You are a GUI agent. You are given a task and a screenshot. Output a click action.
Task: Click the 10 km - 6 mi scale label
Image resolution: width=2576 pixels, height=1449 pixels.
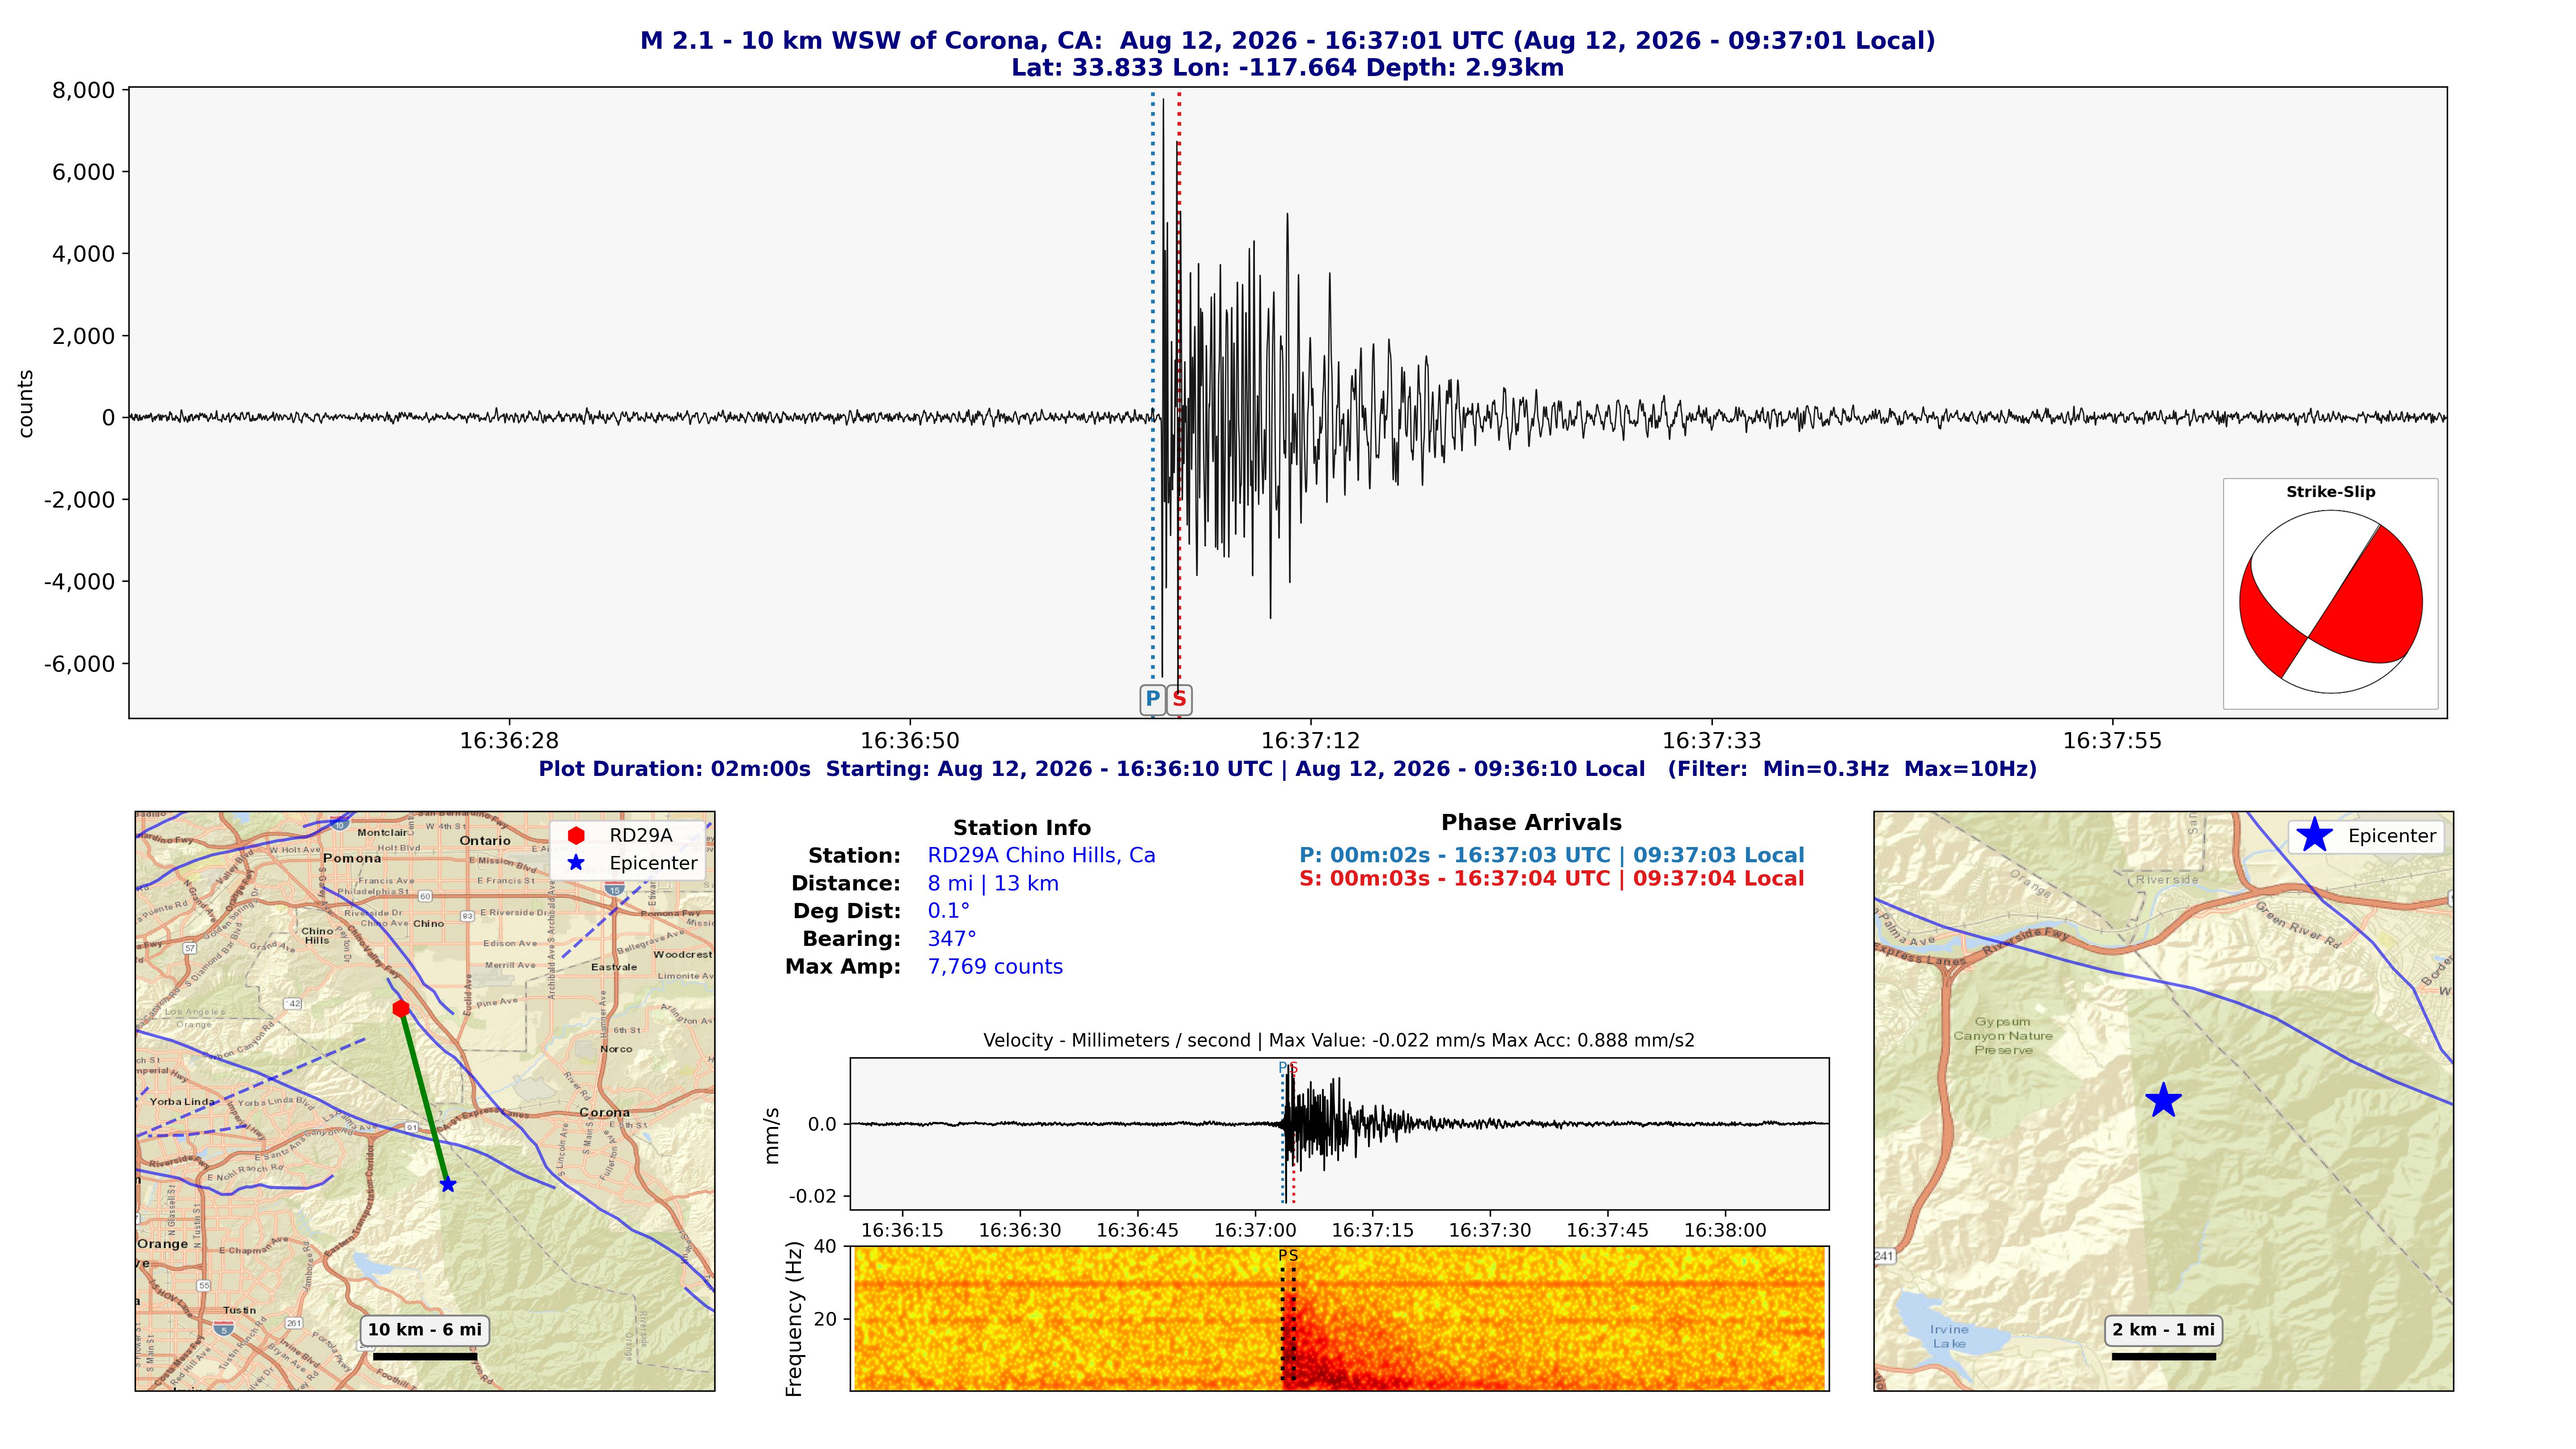pos(425,1330)
